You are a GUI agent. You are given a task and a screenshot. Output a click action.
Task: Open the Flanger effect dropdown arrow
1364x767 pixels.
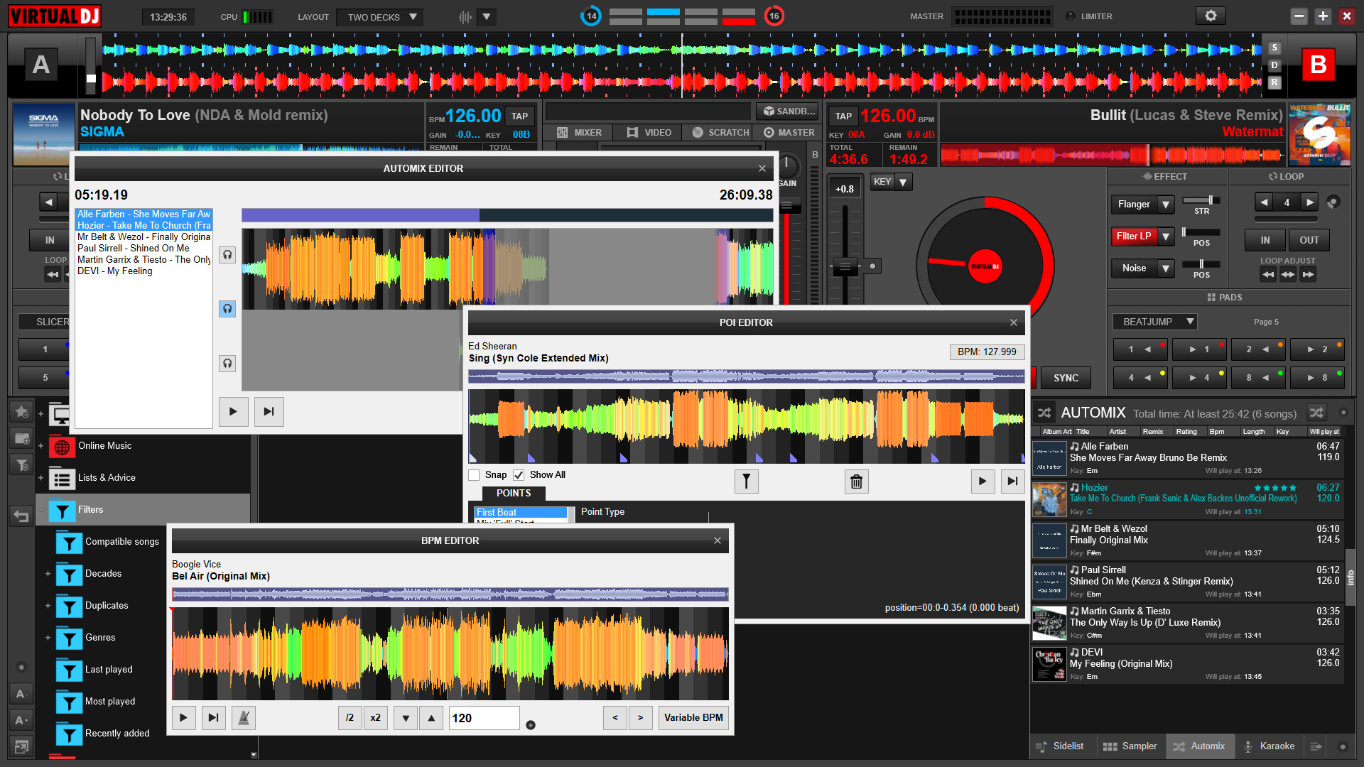coord(1165,205)
